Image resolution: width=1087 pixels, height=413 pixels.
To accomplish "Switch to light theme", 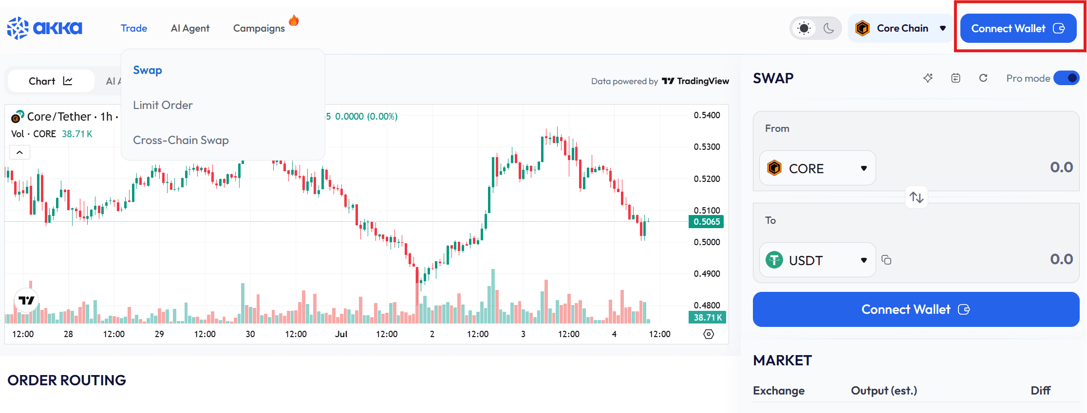I will point(804,28).
